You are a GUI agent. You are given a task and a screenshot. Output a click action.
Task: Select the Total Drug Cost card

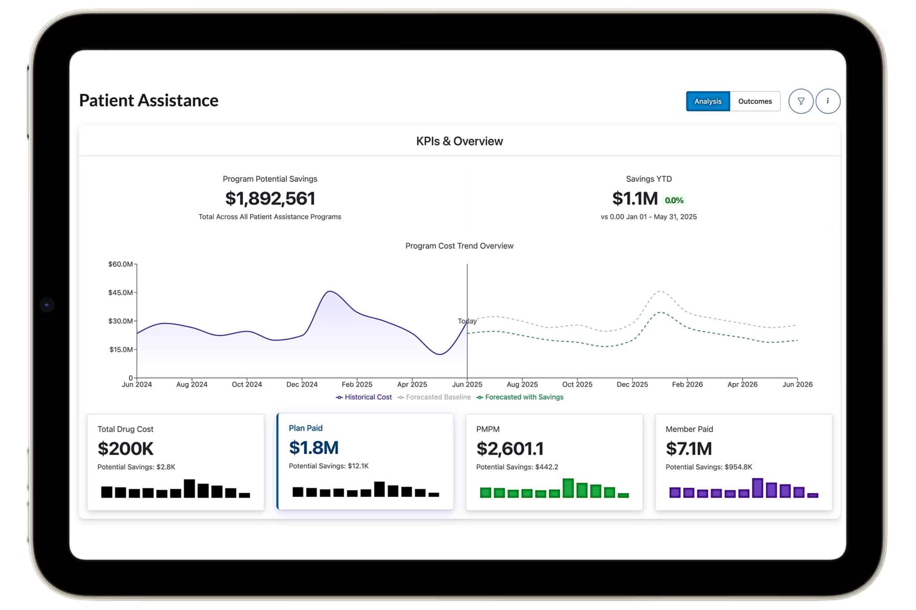[175, 462]
